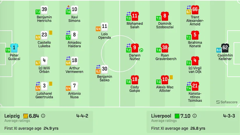This screenshot has height=135, width=240.
Task: Click Benjamin Šeško's substitution arrows icon
Action: 98,67
